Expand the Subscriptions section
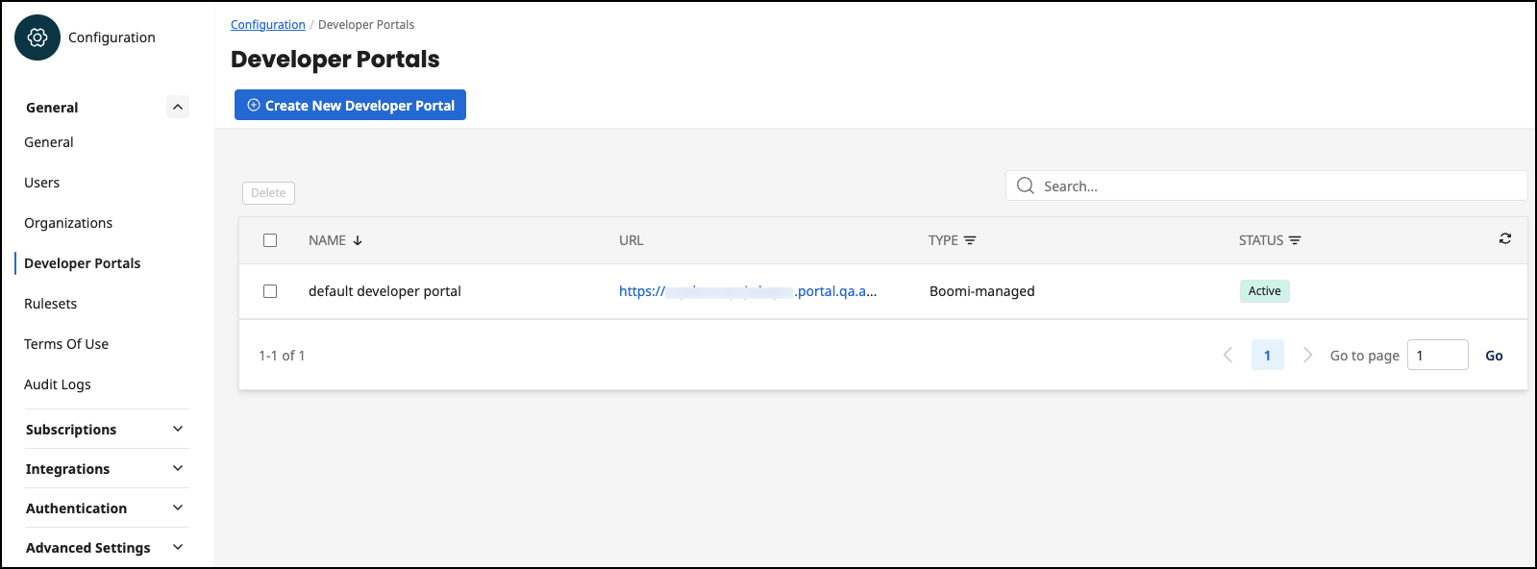The image size is (1537, 569). coord(178,429)
